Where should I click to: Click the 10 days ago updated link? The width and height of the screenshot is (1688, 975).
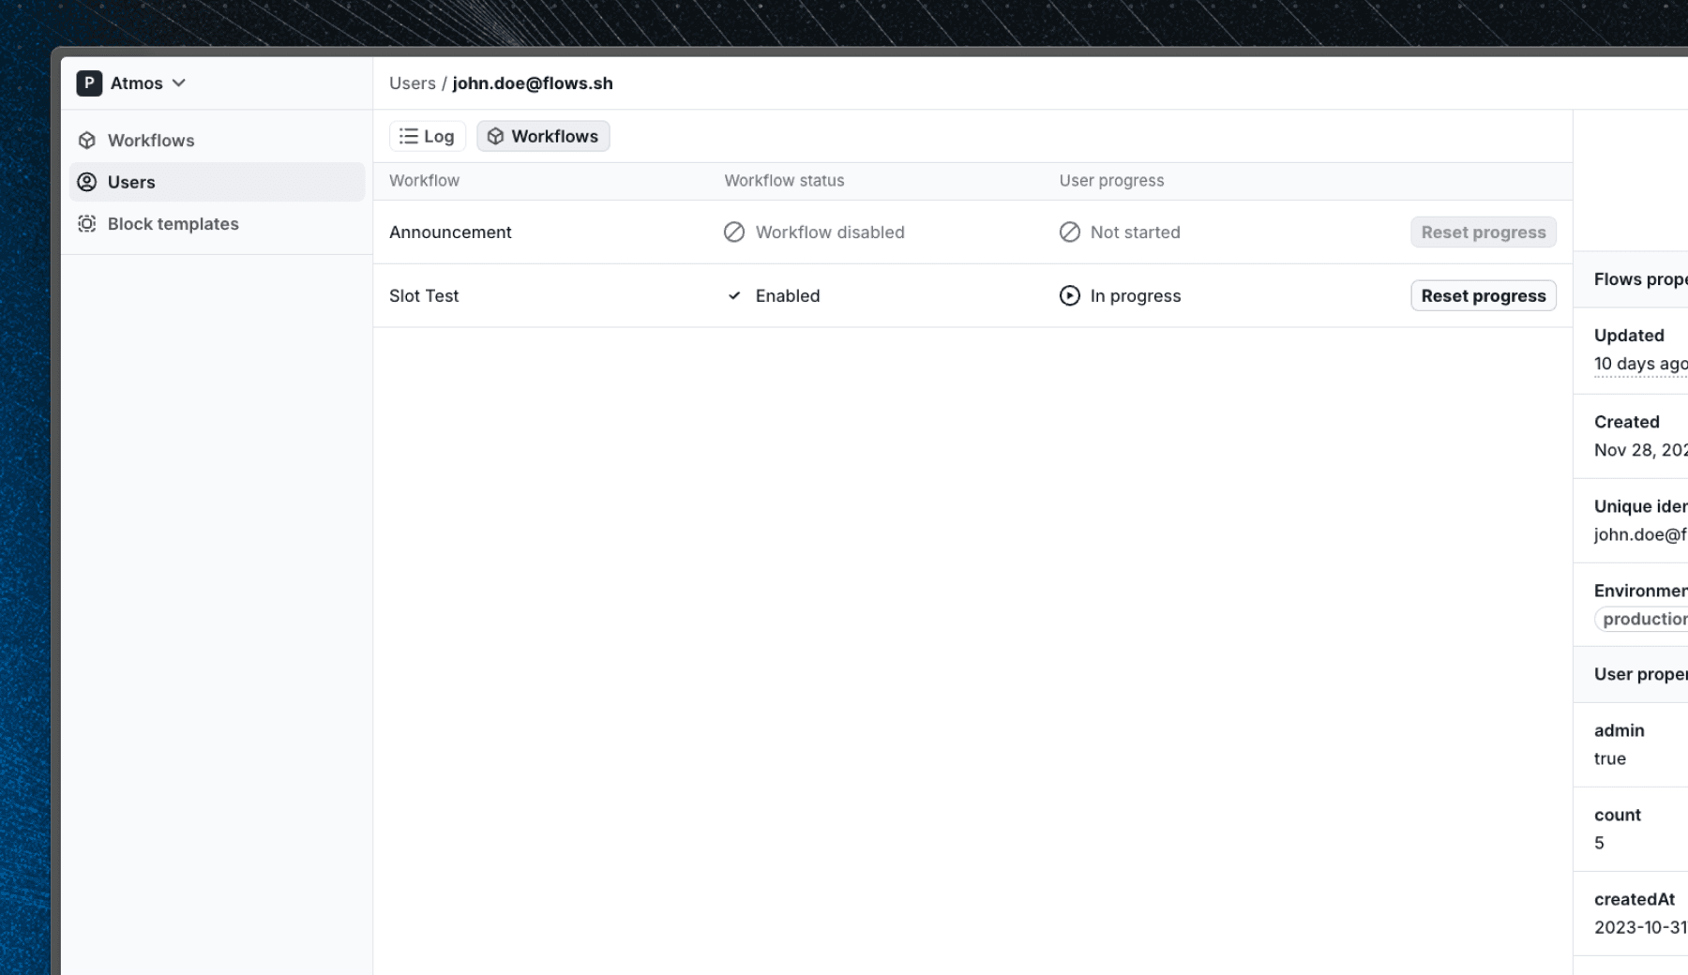[1639, 364]
